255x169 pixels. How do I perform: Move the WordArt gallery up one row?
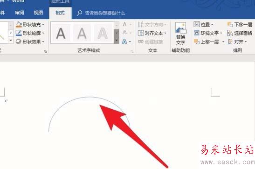coord(117,25)
